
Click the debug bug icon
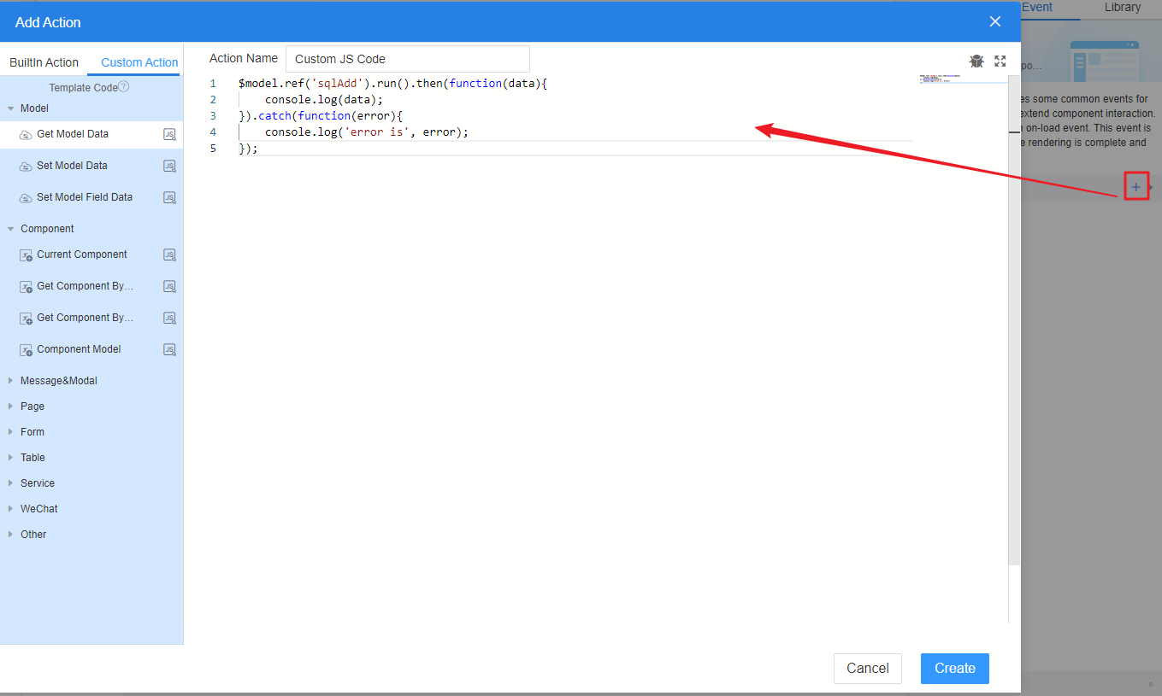(976, 61)
